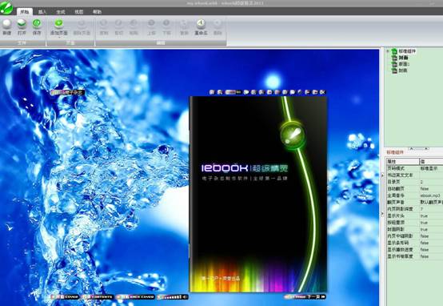This screenshot has width=443, height=306.
Task: Click the COVER navigation button at the bottom
Action: click(x=65, y=297)
